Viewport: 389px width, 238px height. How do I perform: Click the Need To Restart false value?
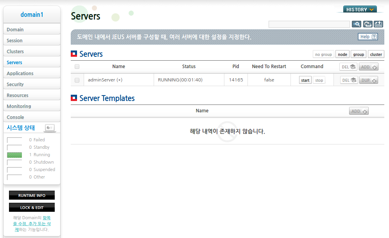click(269, 80)
